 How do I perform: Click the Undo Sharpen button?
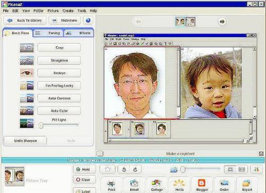(x=26, y=141)
